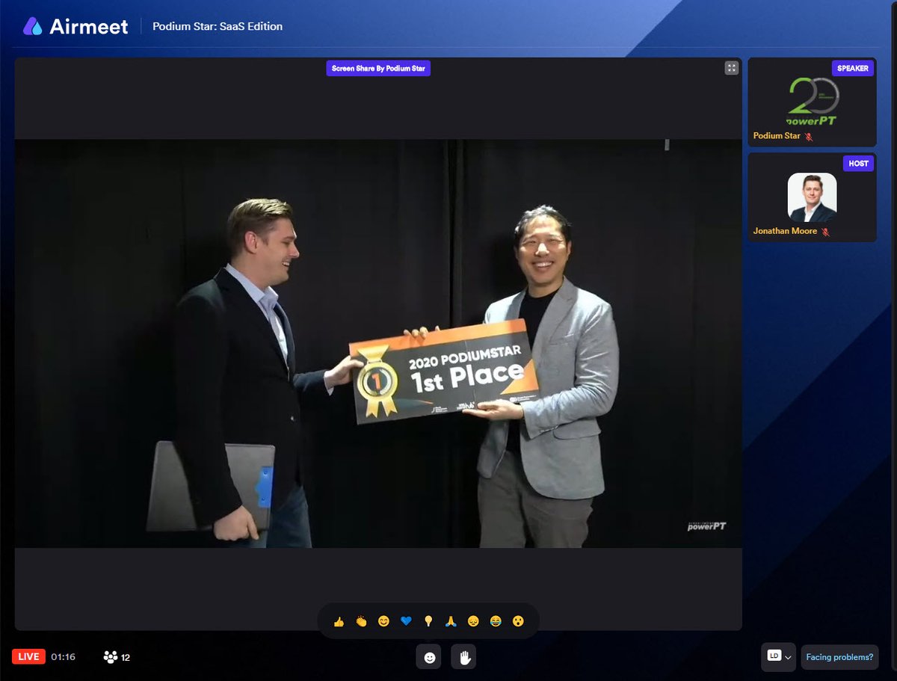Click the HOST badge
The image size is (897, 681).
[858, 163]
